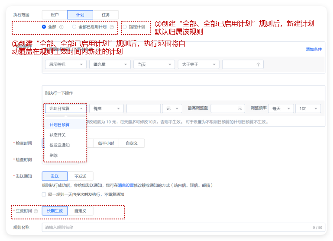Open the 1次 count dropdown

click(308, 109)
